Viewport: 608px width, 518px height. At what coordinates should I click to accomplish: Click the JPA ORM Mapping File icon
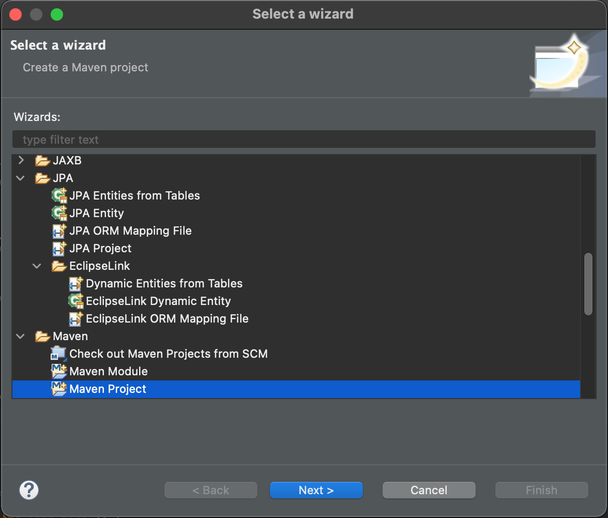point(59,231)
